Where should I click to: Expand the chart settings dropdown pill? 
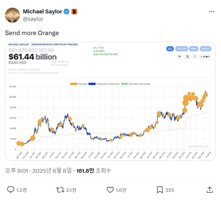pos(205,56)
